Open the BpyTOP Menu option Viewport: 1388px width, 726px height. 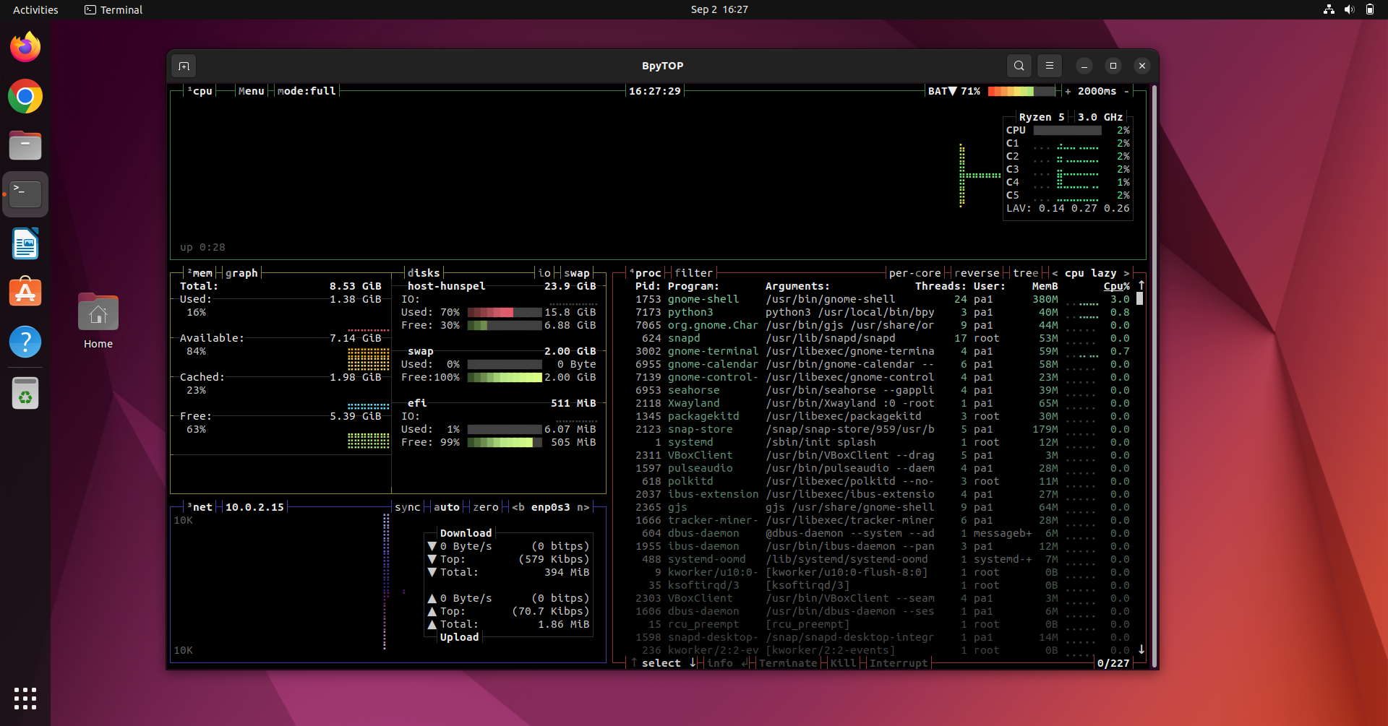pos(250,91)
